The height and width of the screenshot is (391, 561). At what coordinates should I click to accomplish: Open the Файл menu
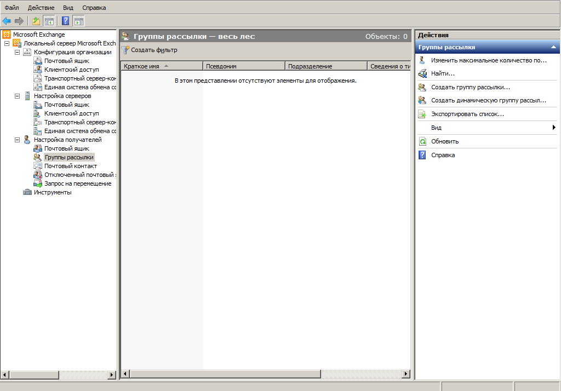(x=12, y=8)
